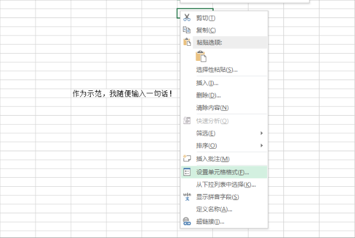Click the Quick Analysis icon
The width and height of the screenshot is (355, 238).
tap(187, 121)
